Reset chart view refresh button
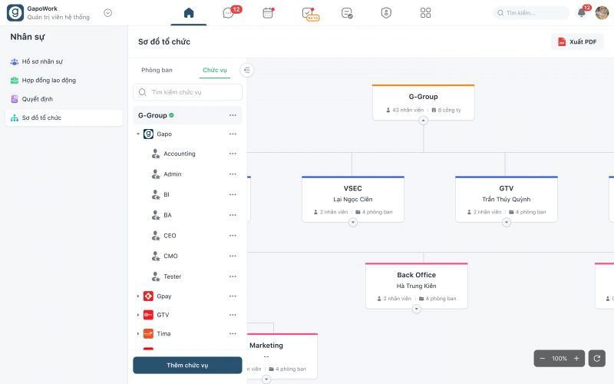This screenshot has height=384, width=614. 597,358
